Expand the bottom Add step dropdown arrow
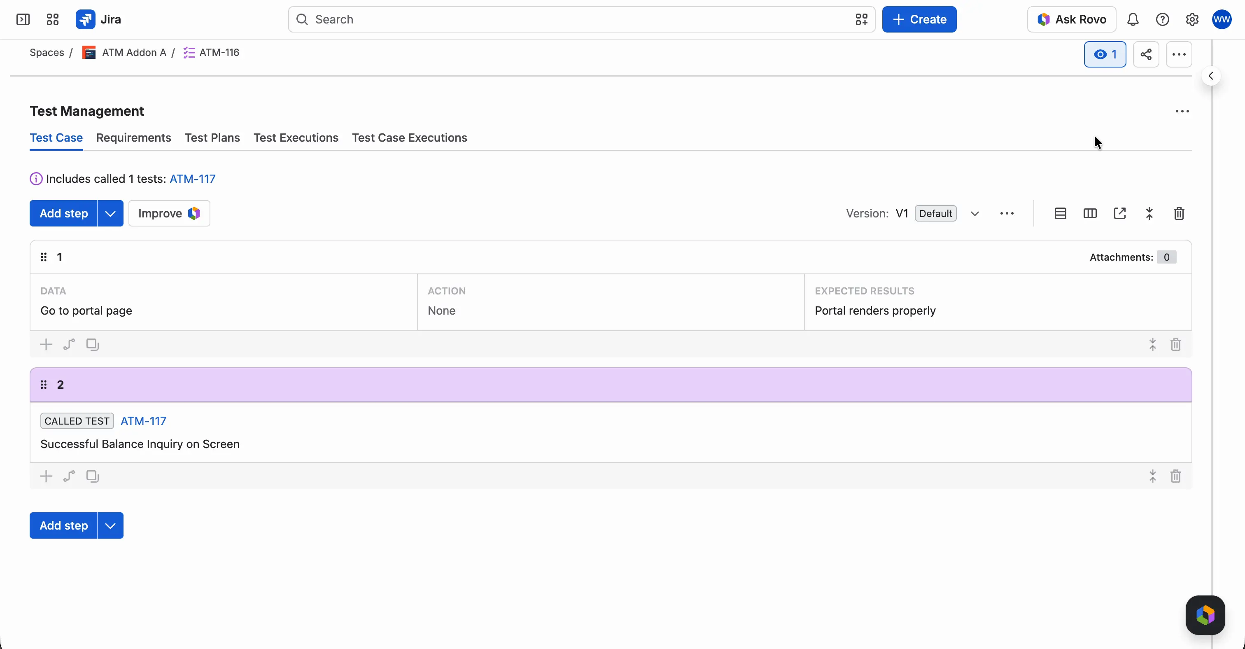The image size is (1245, 649). (x=110, y=525)
